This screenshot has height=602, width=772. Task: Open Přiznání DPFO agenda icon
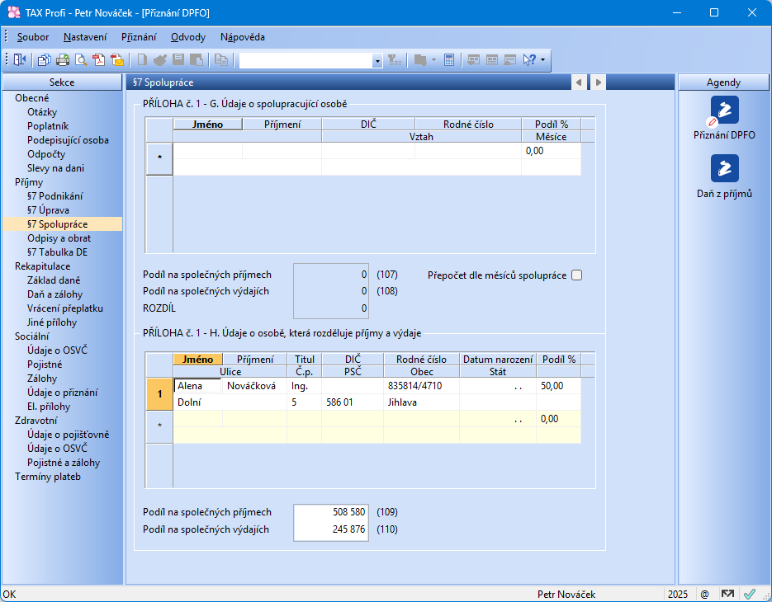[x=724, y=110]
